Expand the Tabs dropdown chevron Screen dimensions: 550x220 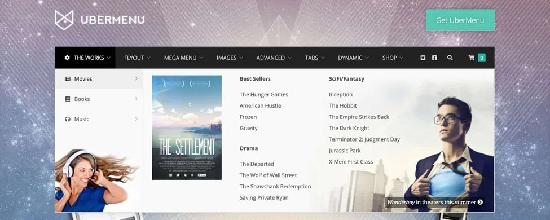pyautogui.click(x=323, y=58)
